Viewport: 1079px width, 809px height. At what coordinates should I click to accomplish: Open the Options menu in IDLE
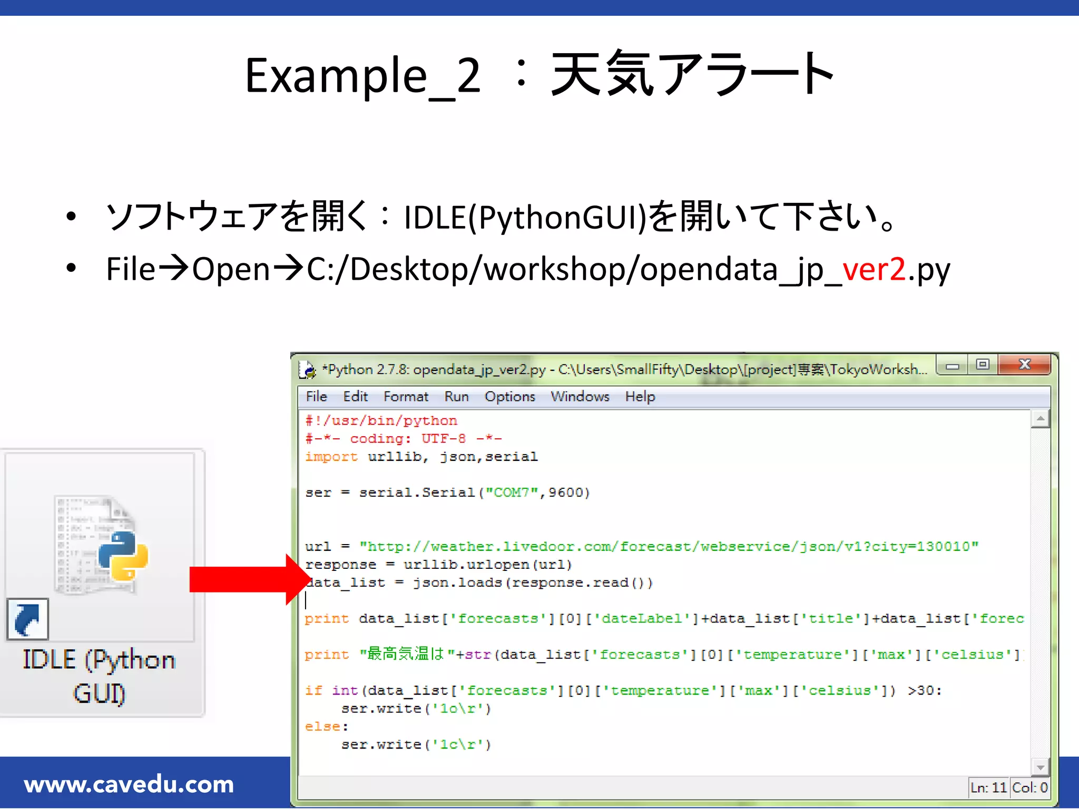click(510, 397)
